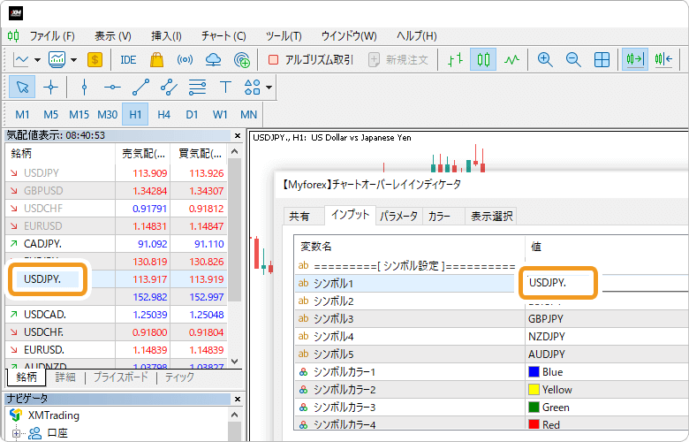Click the シンボル1 value field USDJPY.

558,283
